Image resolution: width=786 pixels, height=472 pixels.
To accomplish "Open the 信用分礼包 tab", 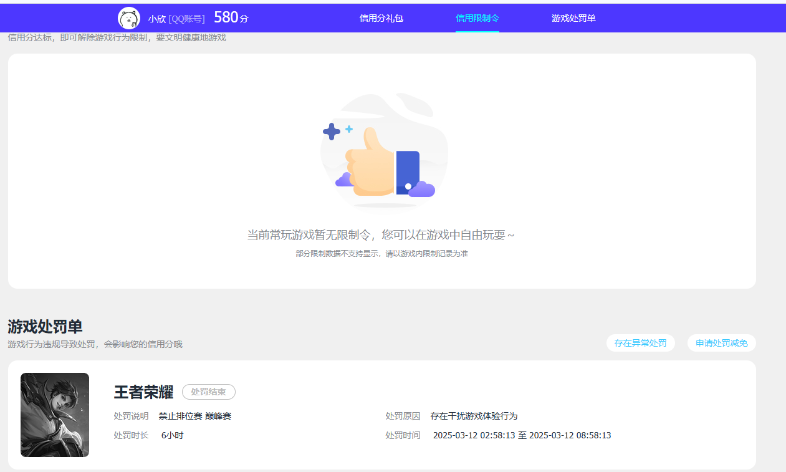I will tap(381, 18).
